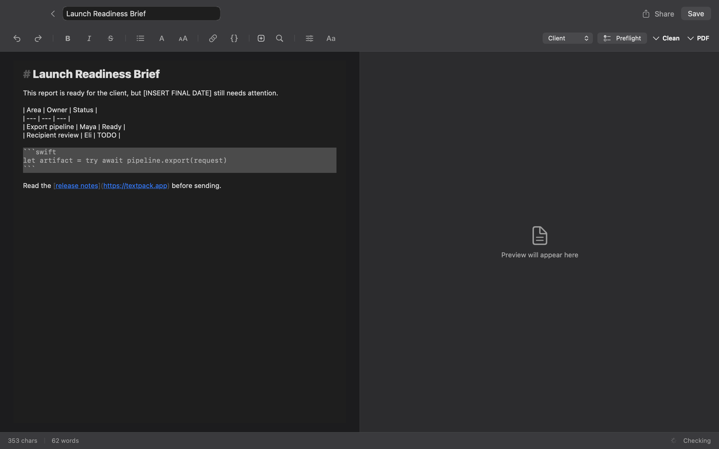Click the swift code line with pipeline.export
This screenshot has width=719, height=449.
coord(125,160)
